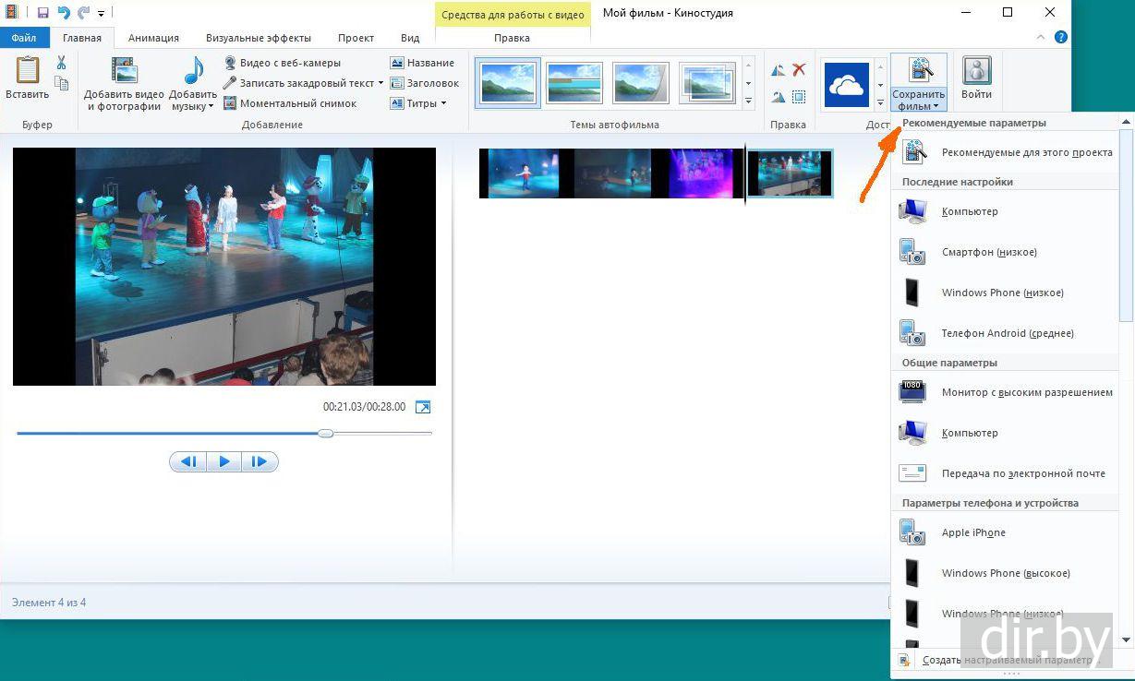Image resolution: width=1135 pixels, height=681 pixels.
Task: Click the OneDrive cloud share icon
Action: pyautogui.click(x=846, y=86)
